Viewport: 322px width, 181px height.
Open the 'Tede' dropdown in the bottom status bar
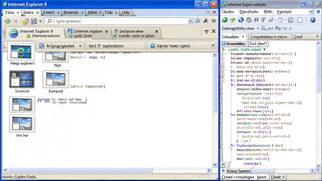point(278,177)
